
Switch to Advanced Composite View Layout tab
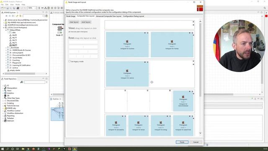pos(108,16)
